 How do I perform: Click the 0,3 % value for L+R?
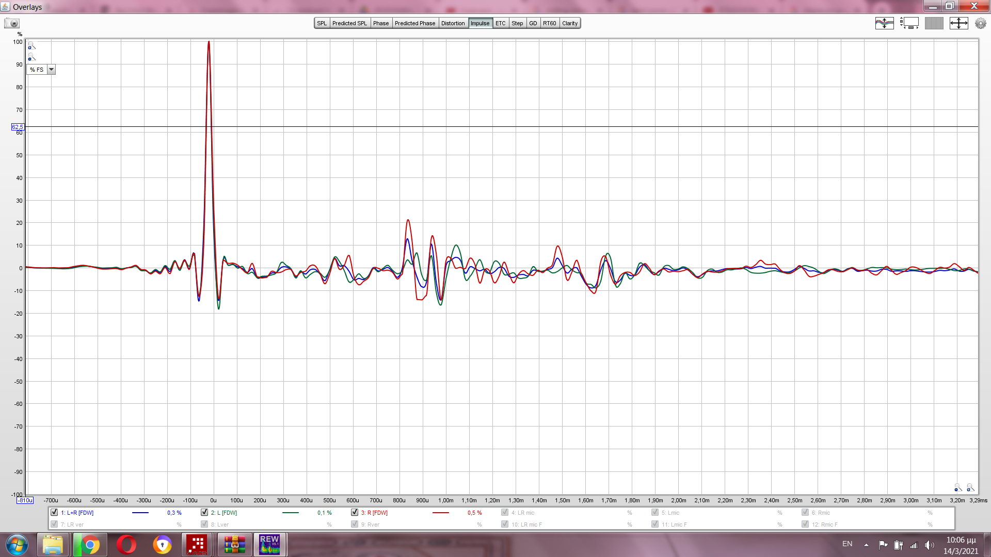pyautogui.click(x=174, y=513)
